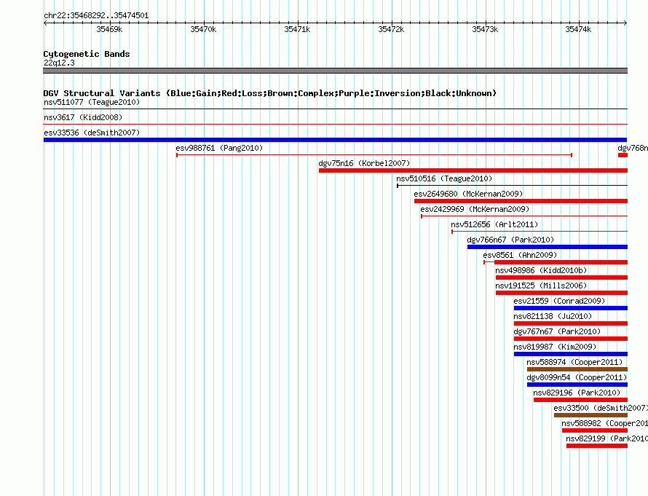Select the nsv588974 (Cooper2011) label
Image resolution: width=648 pixels, height=496 pixels.
click(574, 362)
